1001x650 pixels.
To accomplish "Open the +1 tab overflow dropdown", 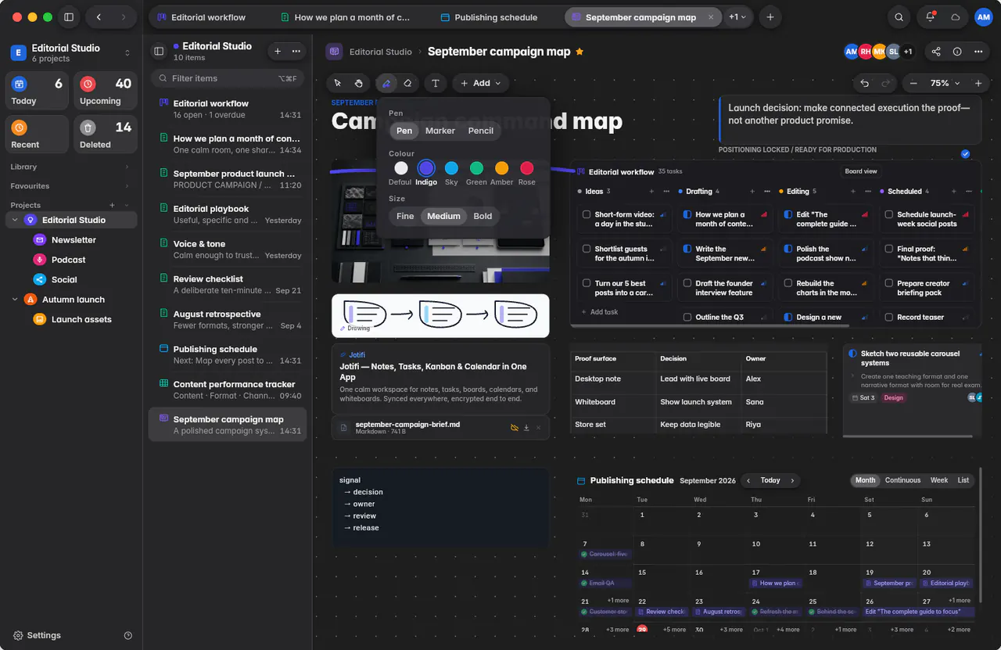I will tap(737, 17).
